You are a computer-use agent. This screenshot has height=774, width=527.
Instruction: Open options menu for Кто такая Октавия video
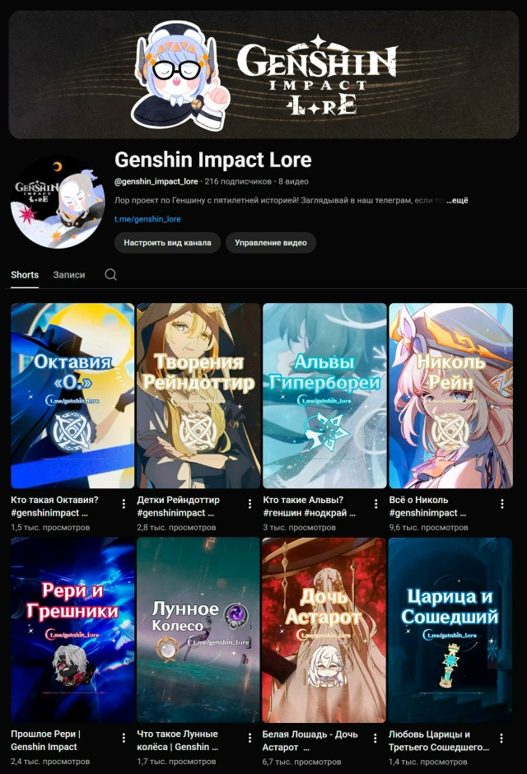pos(124,503)
